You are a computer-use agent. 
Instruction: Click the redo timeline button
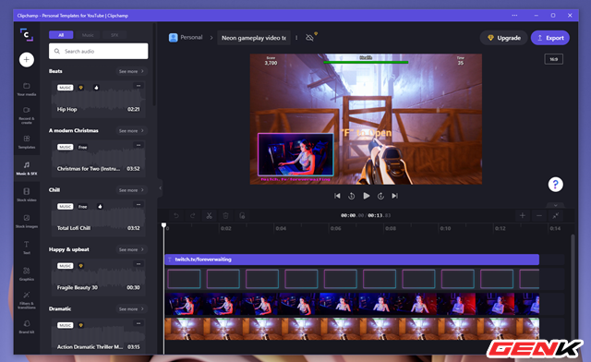[x=193, y=216]
